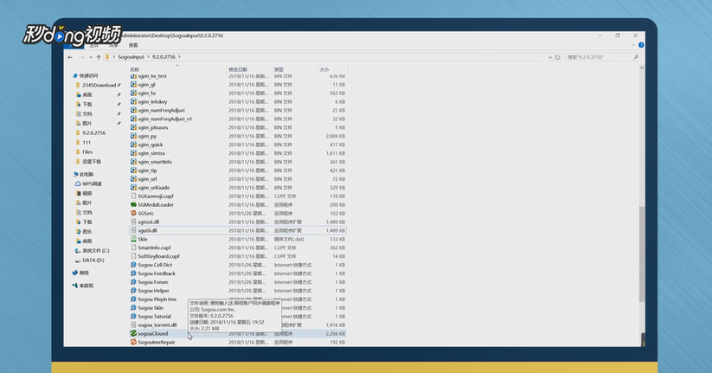The height and width of the screenshot is (373, 712).
Task: Refresh the current folder view
Action: 558,57
